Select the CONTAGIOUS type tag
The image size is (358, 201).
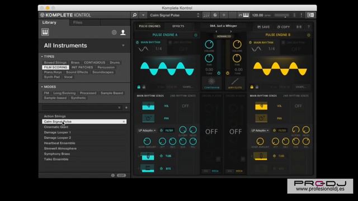pyautogui.click(x=95, y=63)
